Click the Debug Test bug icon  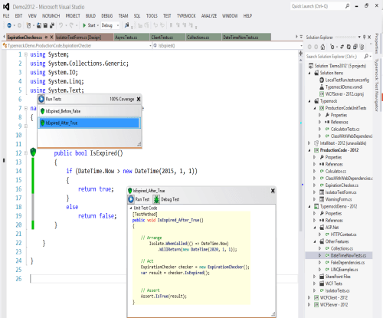coord(156,199)
